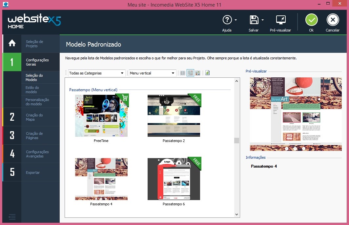Go to step 3 Criação de Páginas
349x225 pixels.
point(31,135)
